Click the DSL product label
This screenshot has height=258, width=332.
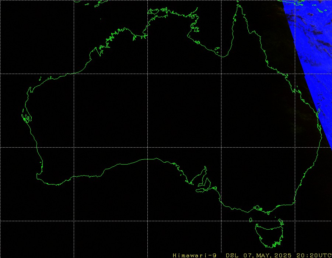232,255
